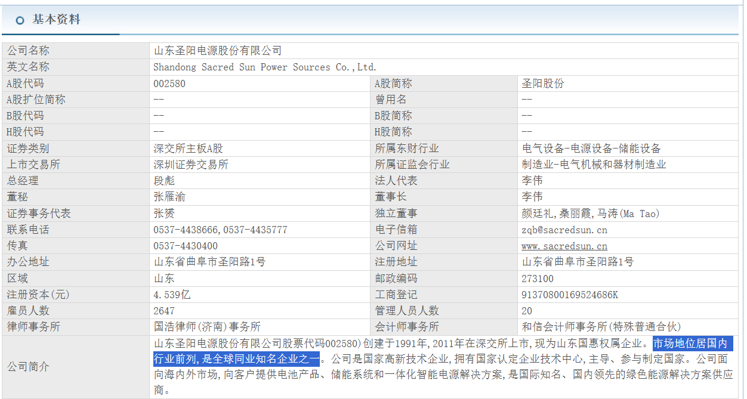Click business registration number 91370800169524686K
This screenshot has width=747, height=399.
click(x=570, y=295)
